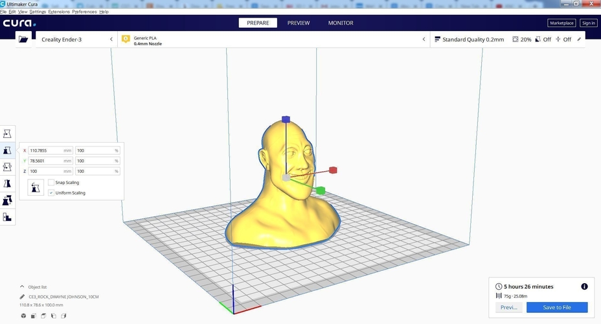Open the File menu
Image resolution: width=601 pixels, height=324 pixels.
point(3,12)
